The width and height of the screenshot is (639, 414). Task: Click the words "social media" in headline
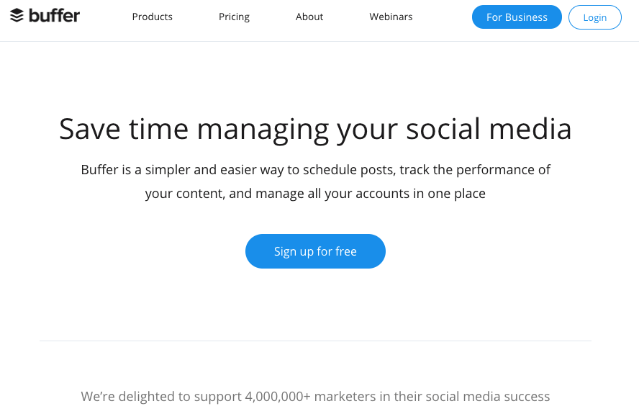tap(489, 130)
